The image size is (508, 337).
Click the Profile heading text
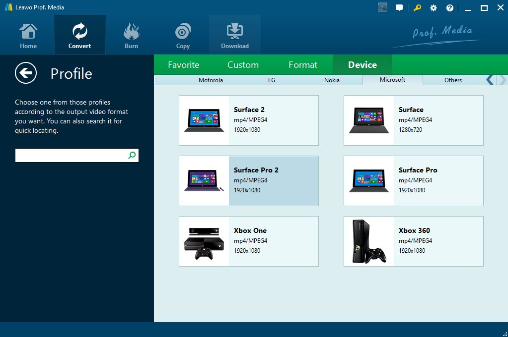[72, 74]
